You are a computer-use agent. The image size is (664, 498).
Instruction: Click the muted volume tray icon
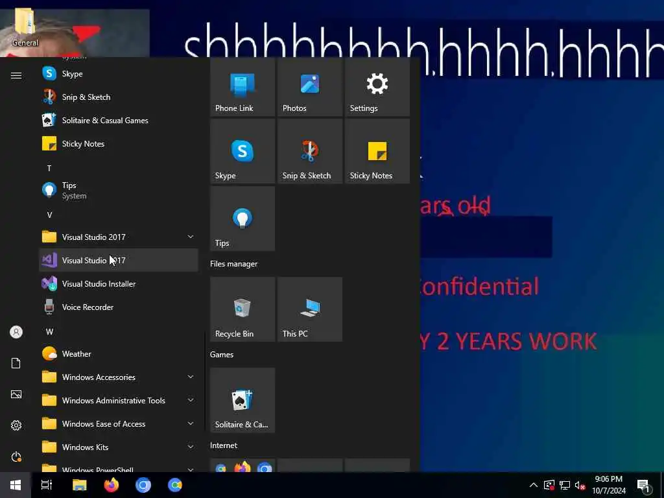tap(580, 485)
